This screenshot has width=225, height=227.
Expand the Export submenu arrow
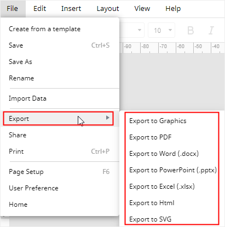107,118
